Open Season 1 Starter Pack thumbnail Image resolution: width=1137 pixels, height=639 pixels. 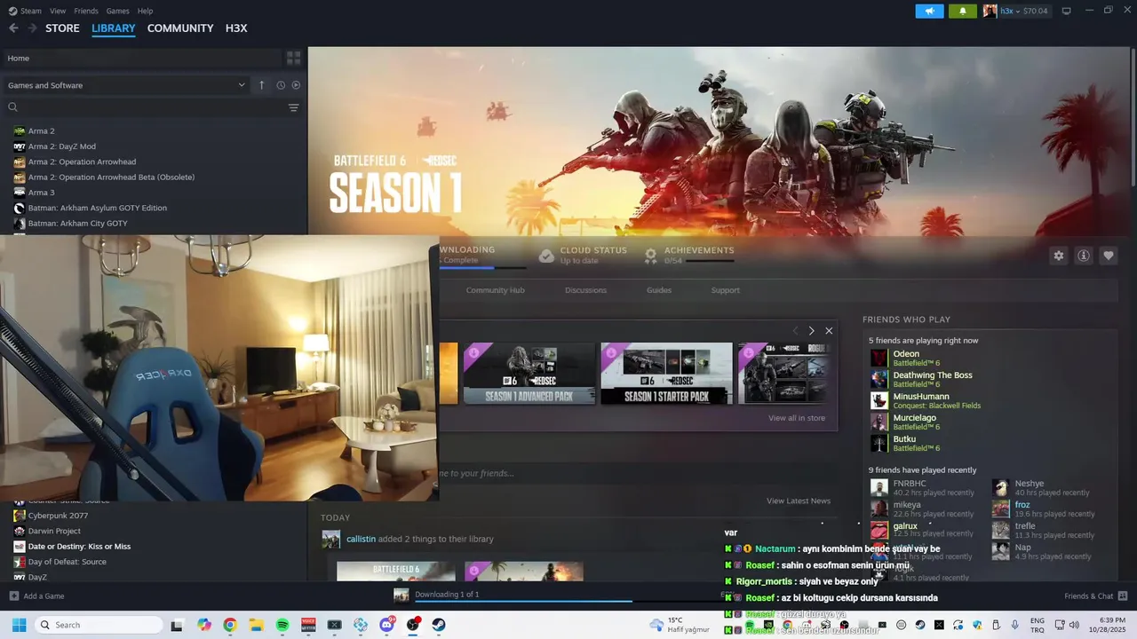pos(666,374)
